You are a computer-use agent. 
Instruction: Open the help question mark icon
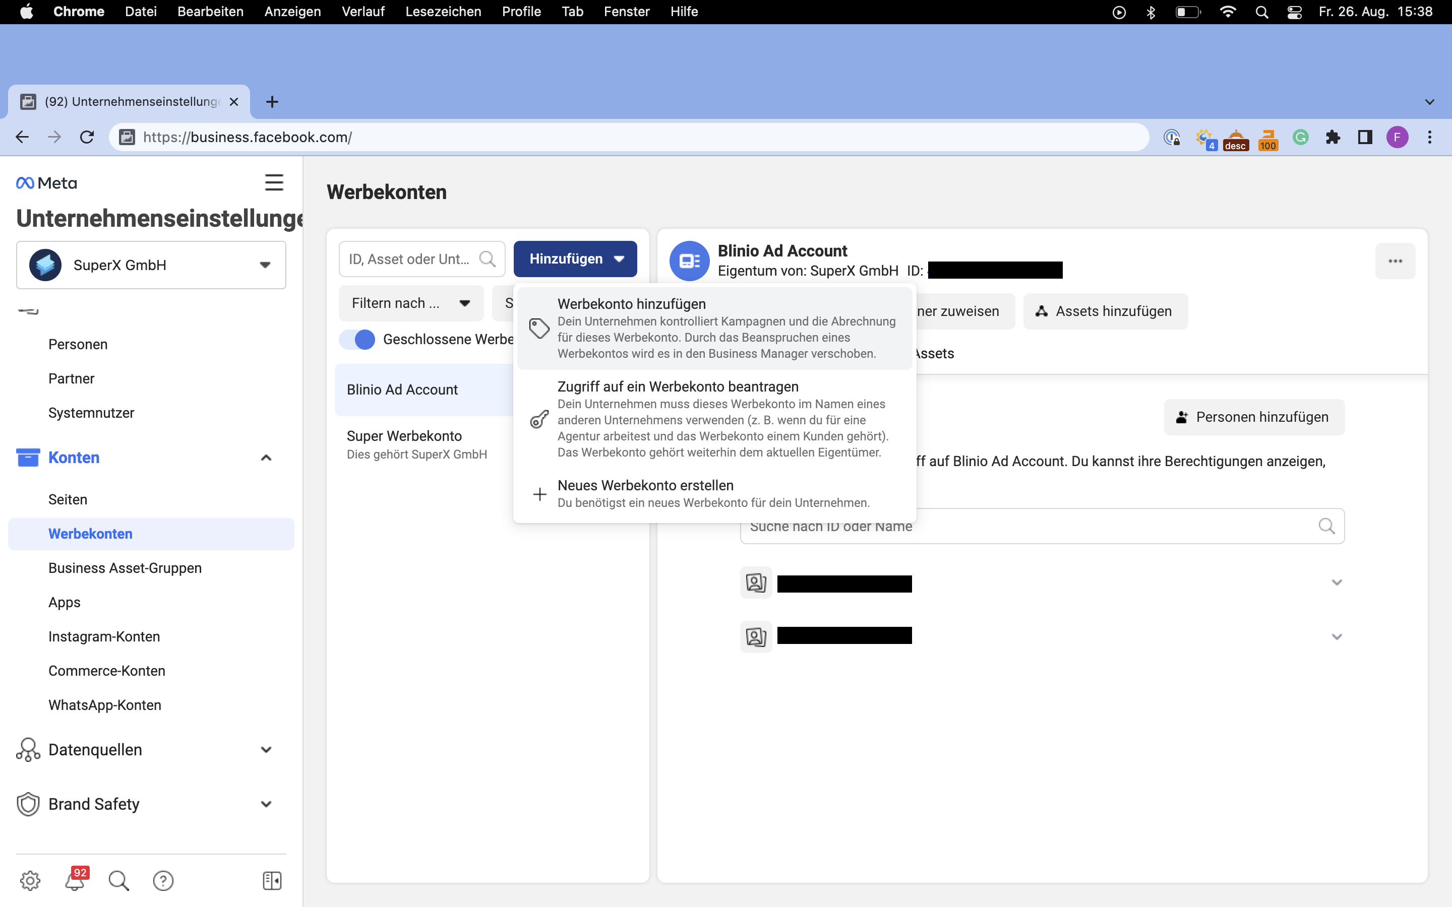[x=163, y=880]
